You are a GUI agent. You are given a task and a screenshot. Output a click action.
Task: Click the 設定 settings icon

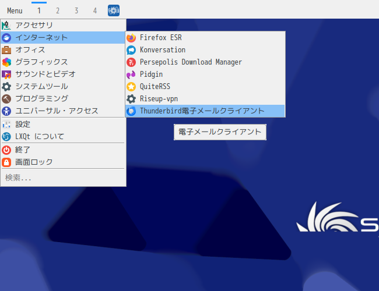pyautogui.click(x=6, y=125)
